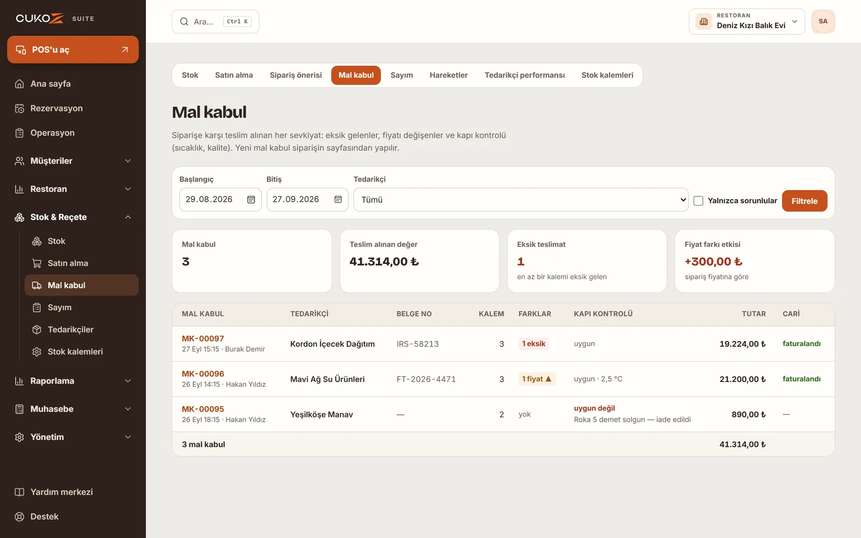Click the Müşteriler people icon
The height and width of the screenshot is (538, 861).
tap(19, 161)
